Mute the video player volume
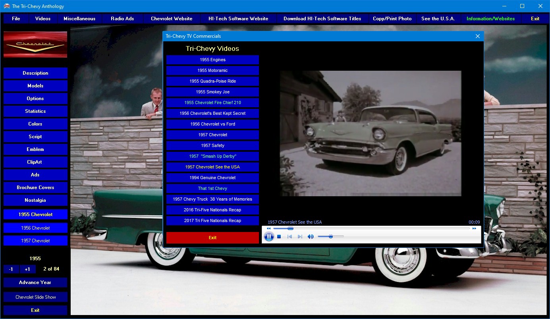This screenshot has width=550, height=319. pyautogui.click(x=311, y=237)
